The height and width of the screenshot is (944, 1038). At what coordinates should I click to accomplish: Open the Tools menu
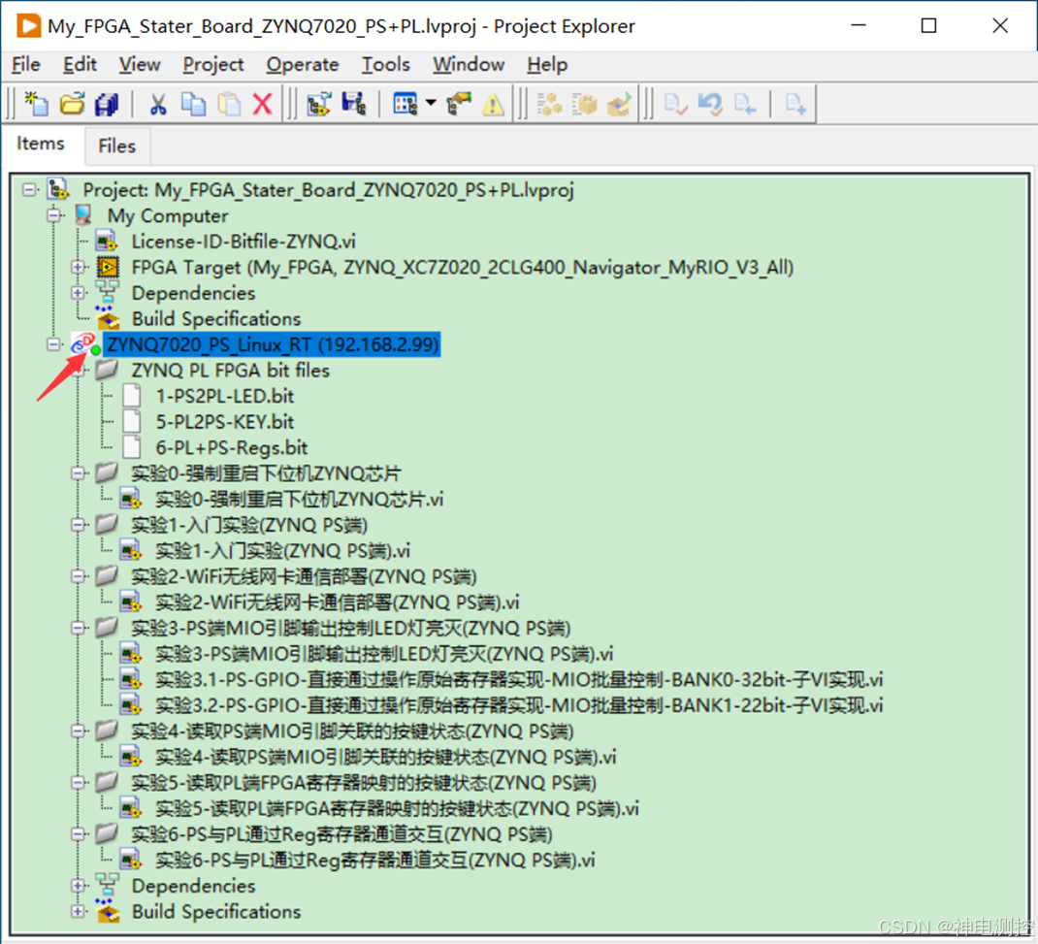coord(385,64)
